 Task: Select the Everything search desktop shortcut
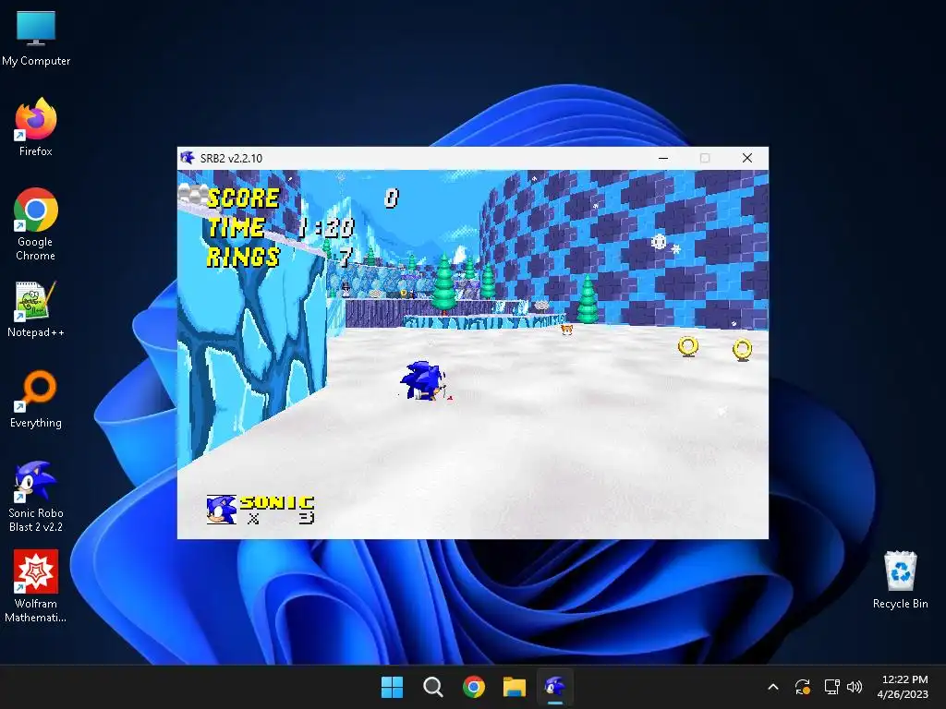(x=36, y=399)
